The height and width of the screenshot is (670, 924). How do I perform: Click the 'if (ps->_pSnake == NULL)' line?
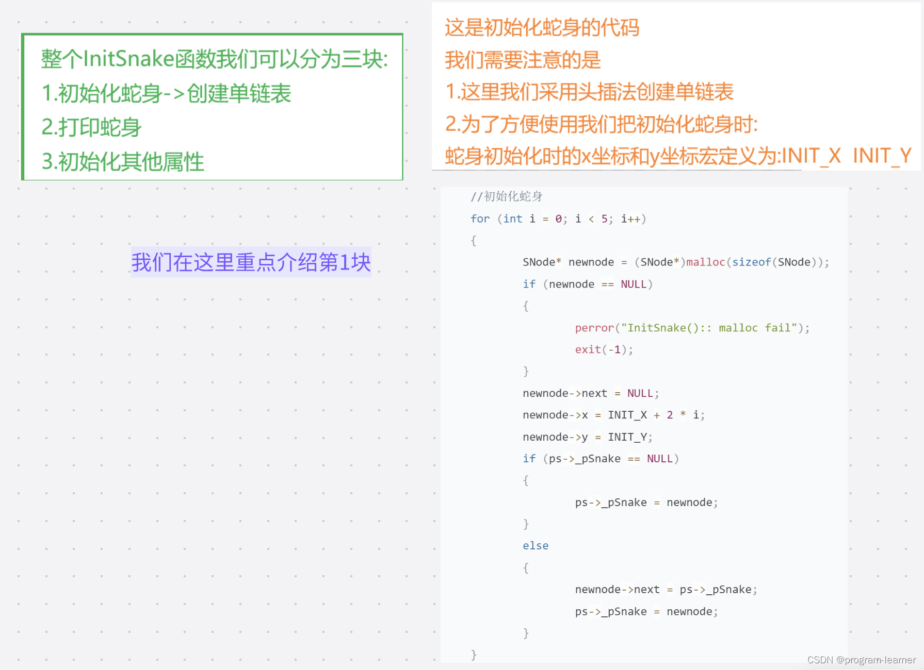pyautogui.click(x=601, y=459)
